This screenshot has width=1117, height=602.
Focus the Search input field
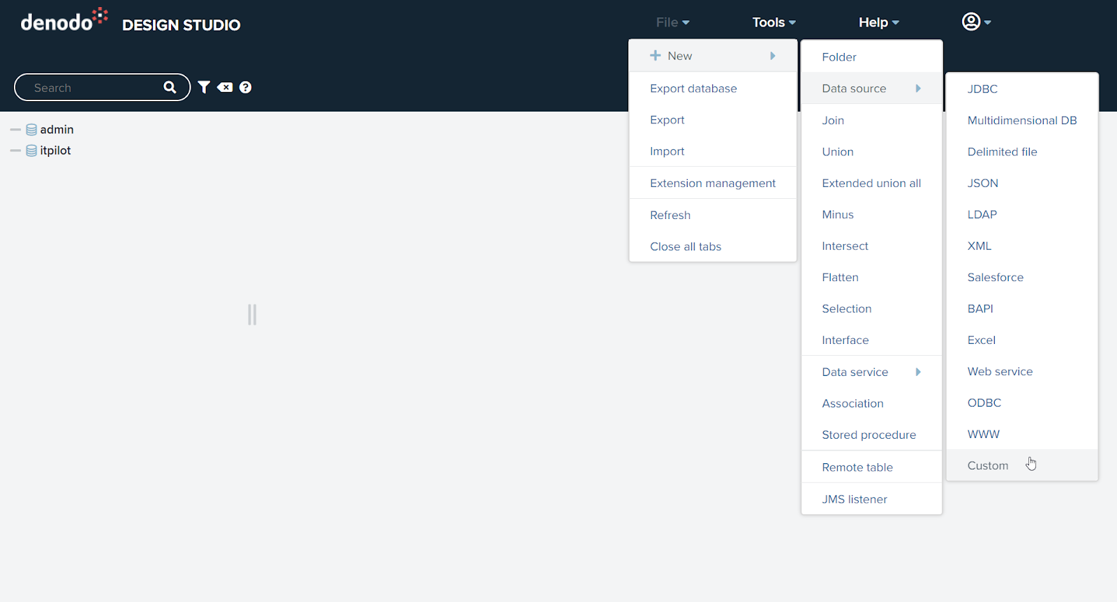point(102,87)
